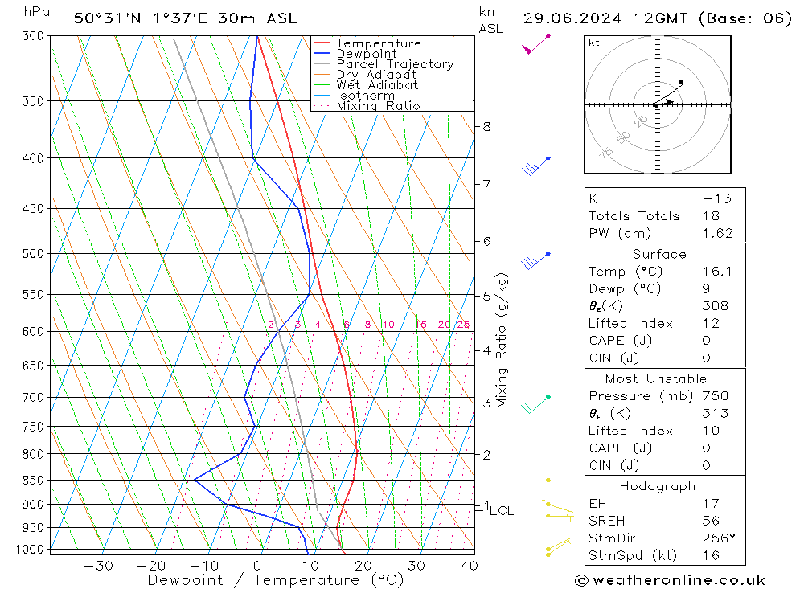Click the blue wind barb at 500 hPa
The height and width of the screenshot is (589, 804).
click(x=535, y=261)
